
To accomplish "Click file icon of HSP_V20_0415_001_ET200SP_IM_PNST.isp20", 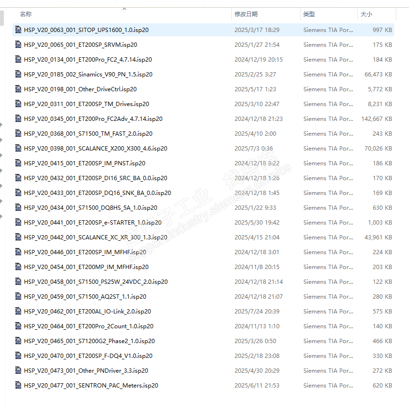I will [18, 163].
